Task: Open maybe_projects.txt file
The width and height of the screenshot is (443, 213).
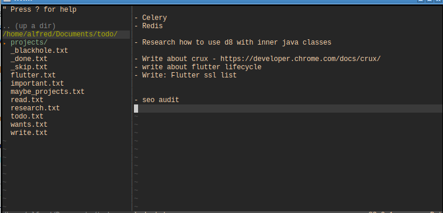Action: [48, 92]
